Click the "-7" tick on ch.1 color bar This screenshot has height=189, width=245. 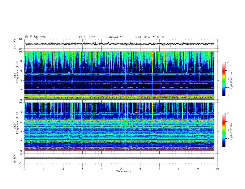point(228,96)
